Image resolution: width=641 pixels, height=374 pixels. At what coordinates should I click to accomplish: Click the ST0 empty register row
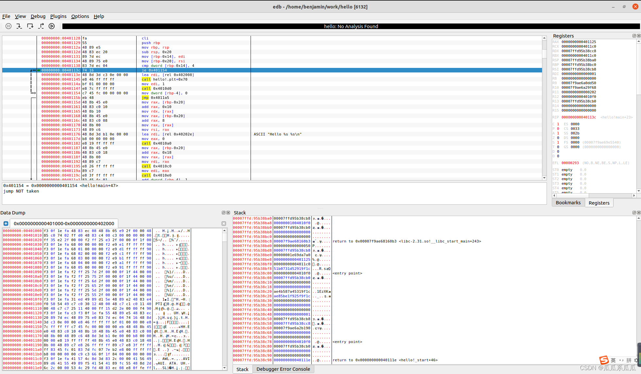[569, 170]
